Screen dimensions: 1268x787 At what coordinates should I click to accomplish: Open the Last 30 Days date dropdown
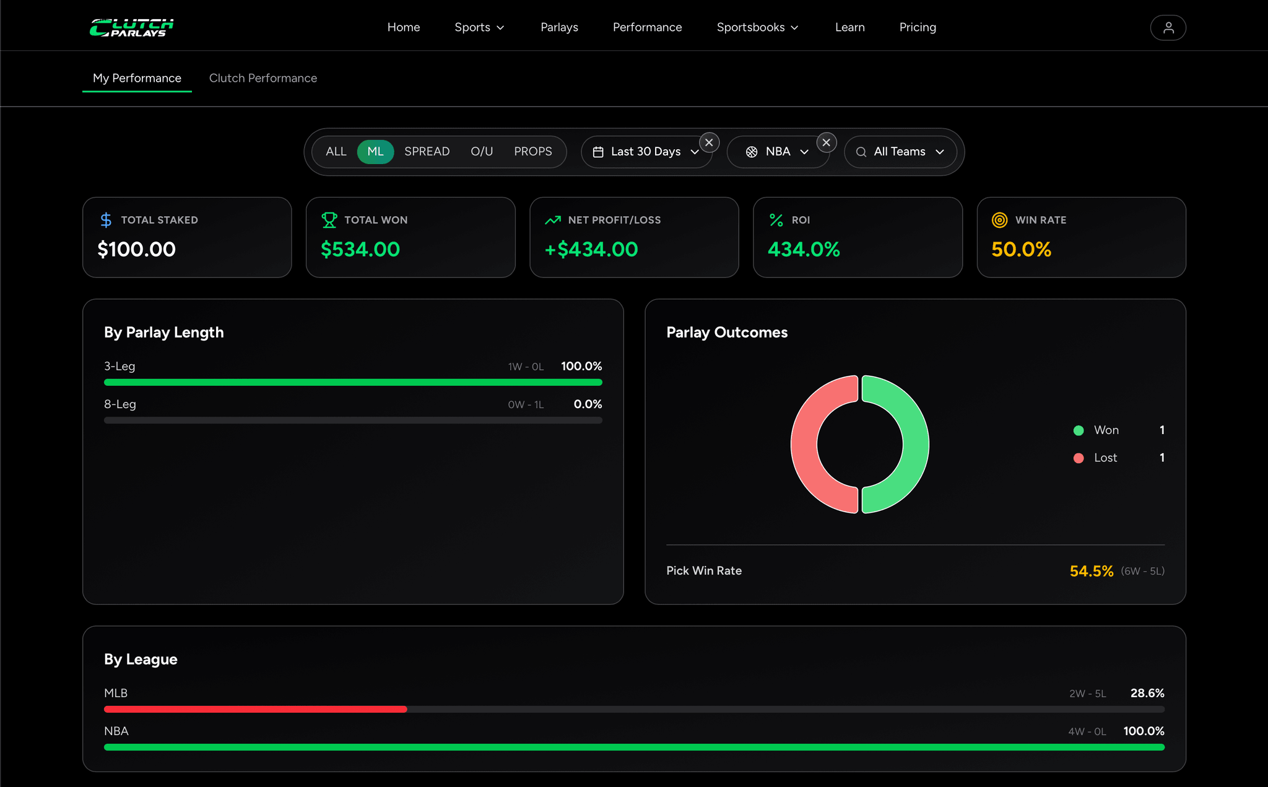(646, 152)
